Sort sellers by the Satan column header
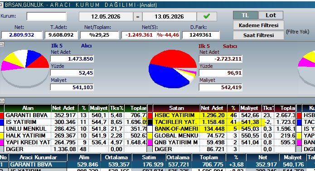Image resolution: width=315 pixels, height=171 pixels. tap(176, 108)
